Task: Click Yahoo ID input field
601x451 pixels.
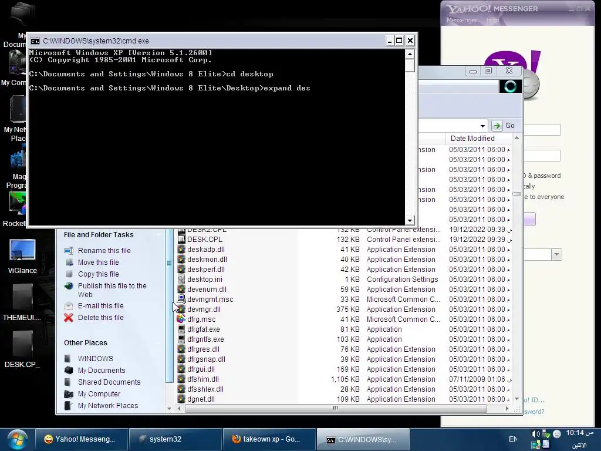Action: click(x=542, y=130)
